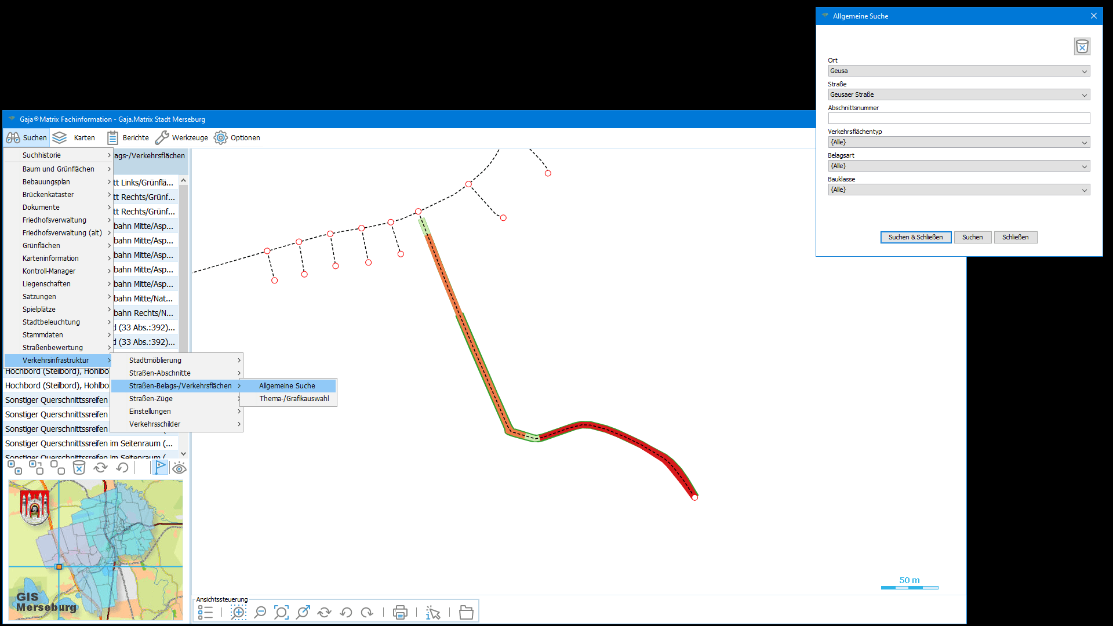
Task: Open the Ort dropdown showing Geusa
Action: [x=959, y=71]
